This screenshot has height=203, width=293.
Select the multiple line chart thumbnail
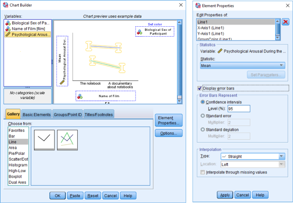(67, 140)
